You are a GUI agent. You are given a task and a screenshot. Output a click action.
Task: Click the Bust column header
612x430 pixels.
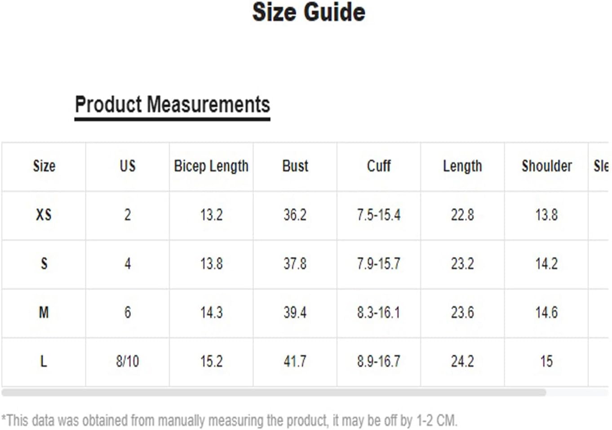pyautogui.click(x=295, y=166)
